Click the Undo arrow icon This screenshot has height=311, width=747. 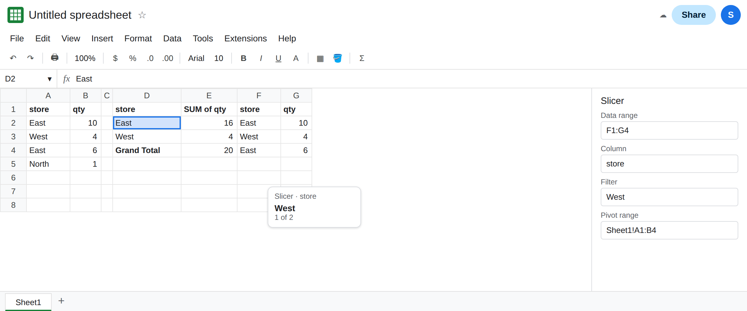(x=13, y=58)
